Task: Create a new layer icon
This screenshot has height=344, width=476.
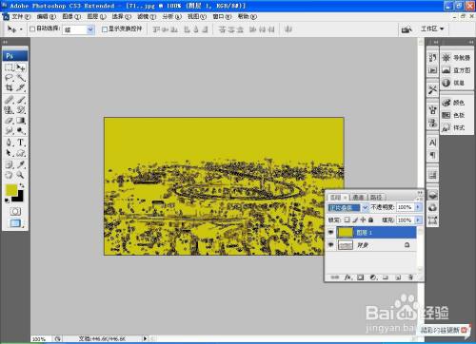Action: point(398,277)
